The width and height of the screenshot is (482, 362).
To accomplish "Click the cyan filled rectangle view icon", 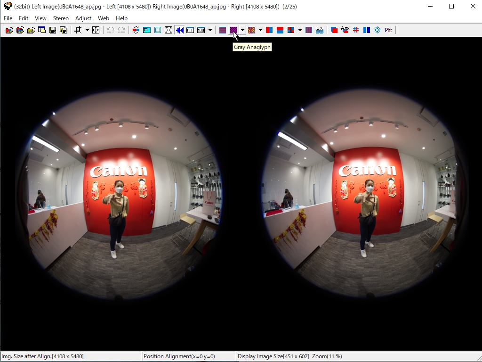I will click(x=147, y=30).
